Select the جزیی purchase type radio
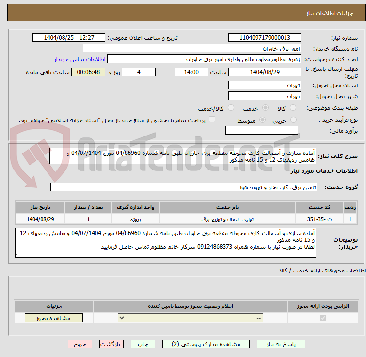This screenshot has height=357, width=366. tap(293, 120)
